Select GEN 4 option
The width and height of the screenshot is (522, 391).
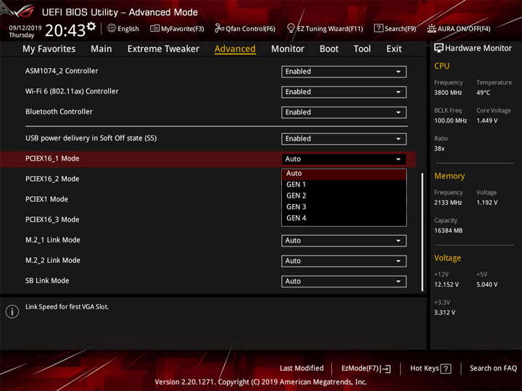344,218
